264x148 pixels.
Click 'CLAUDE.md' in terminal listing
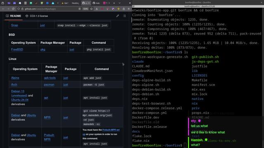[x=141, y=66]
